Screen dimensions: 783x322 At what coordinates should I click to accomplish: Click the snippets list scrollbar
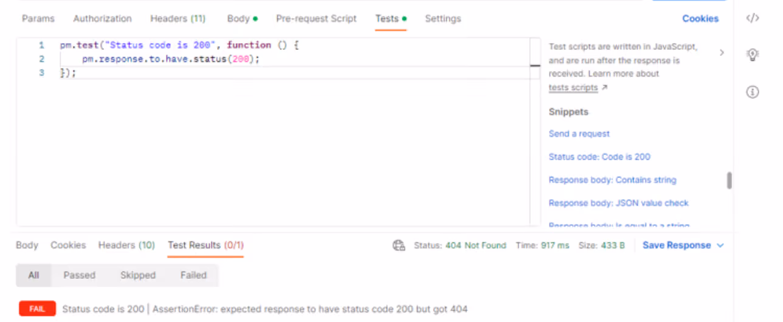click(x=729, y=181)
